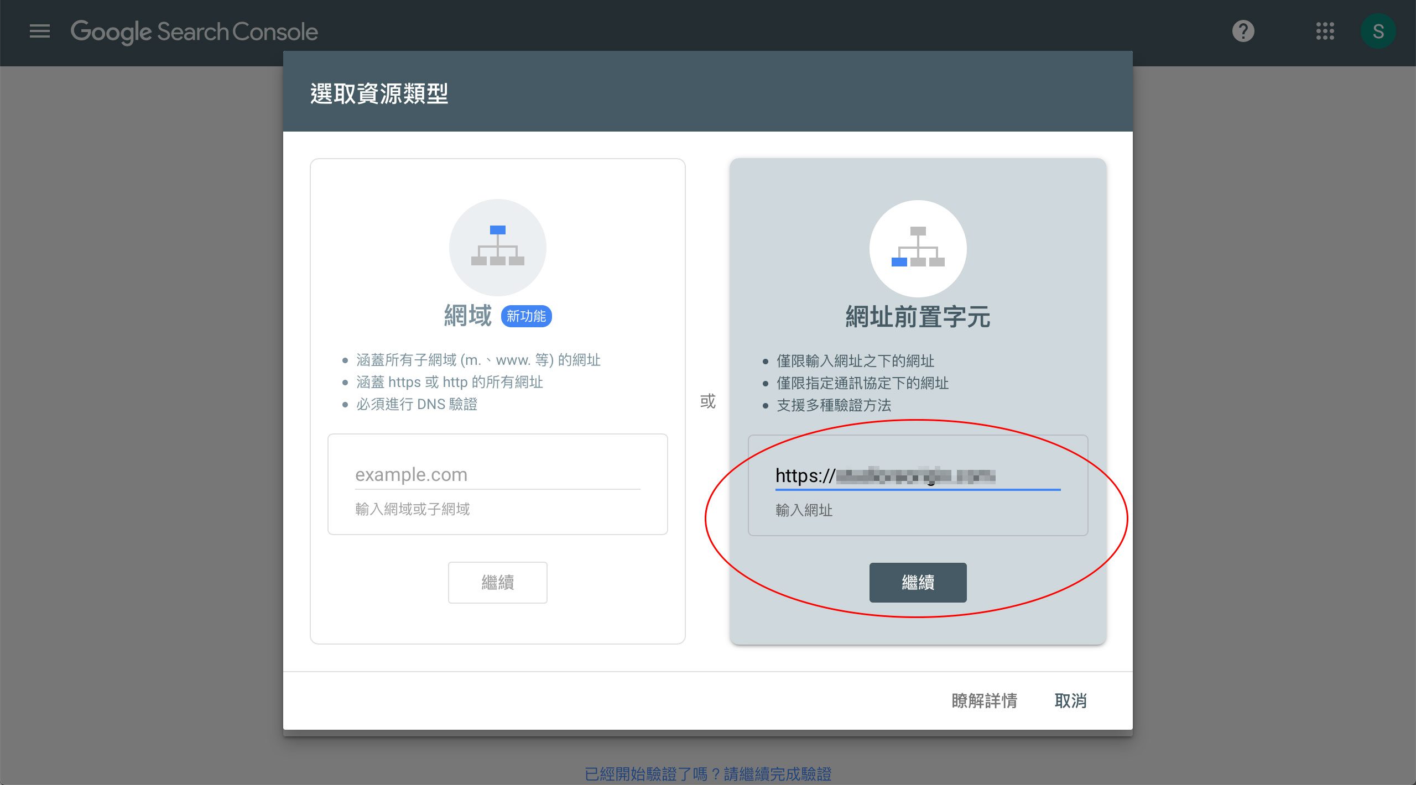The width and height of the screenshot is (1416, 785).
Task: Click the help question mark icon
Action: 1243,32
